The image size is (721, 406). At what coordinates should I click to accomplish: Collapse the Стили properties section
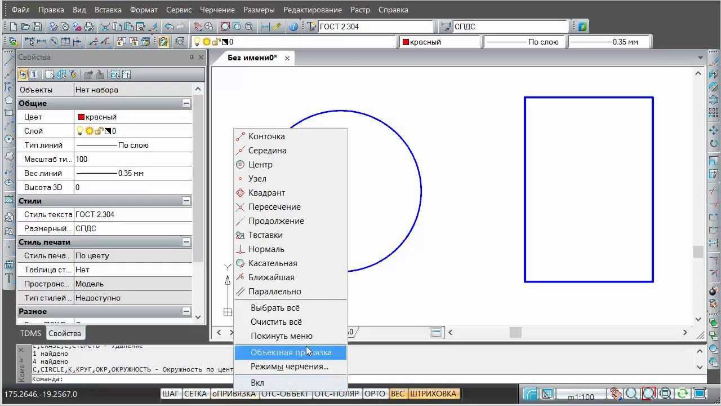186,201
